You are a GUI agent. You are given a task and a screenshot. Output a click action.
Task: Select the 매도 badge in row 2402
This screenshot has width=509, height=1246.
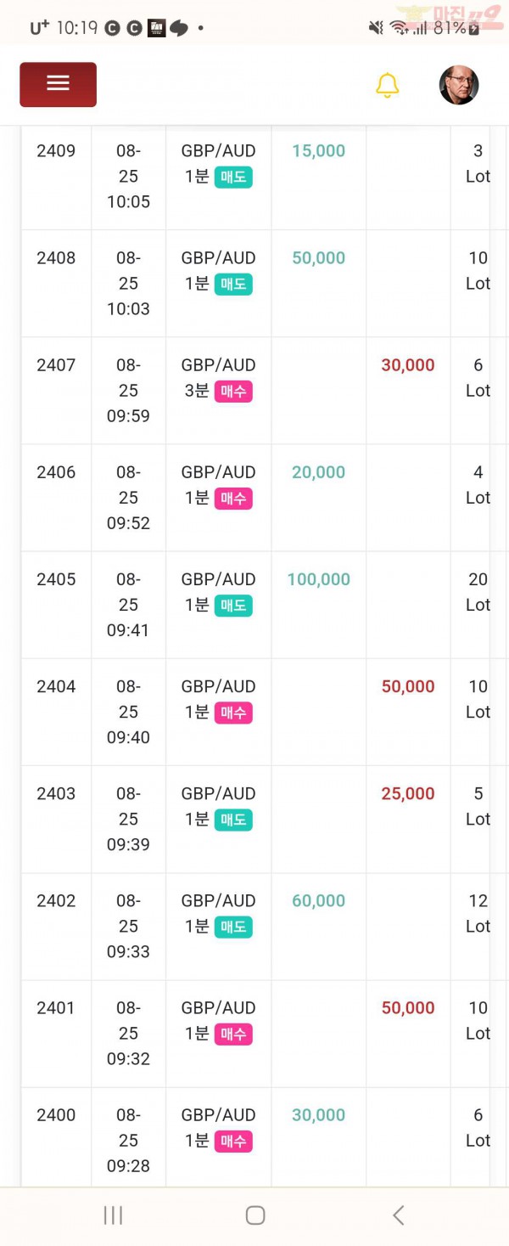coord(233,927)
